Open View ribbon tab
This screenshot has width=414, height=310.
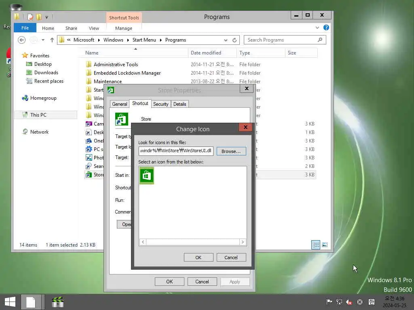pyautogui.click(x=94, y=28)
